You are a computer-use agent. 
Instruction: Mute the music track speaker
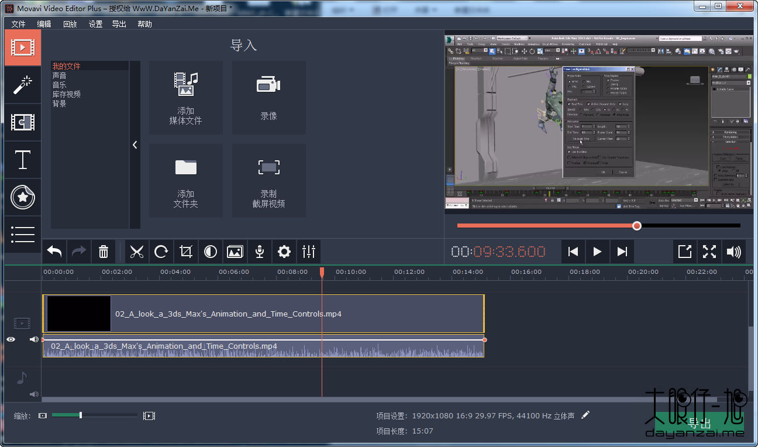tap(34, 394)
